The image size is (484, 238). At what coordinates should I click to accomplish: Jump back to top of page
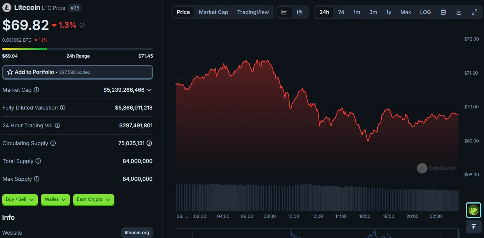click(x=473, y=227)
